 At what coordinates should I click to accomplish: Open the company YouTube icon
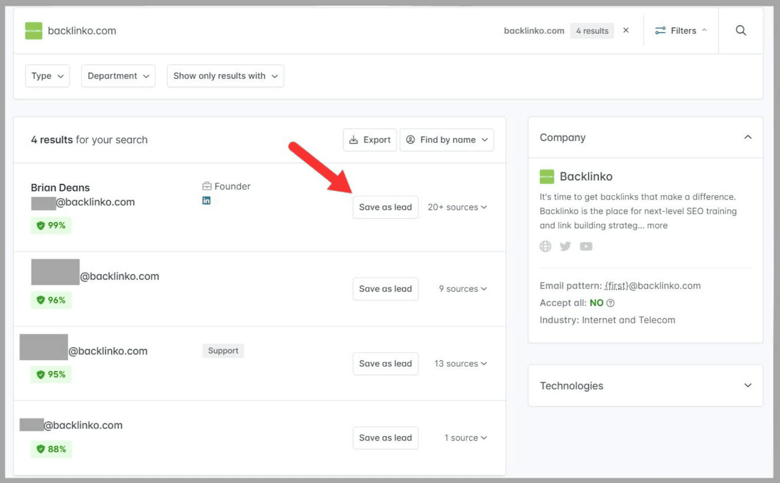click(586, 246)
